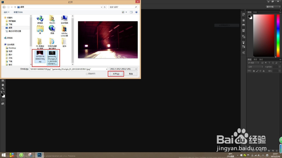Open dialog help icon
The width and height of the screenshot is (282, 158).
pyautogui.click(x=136, y=12)
